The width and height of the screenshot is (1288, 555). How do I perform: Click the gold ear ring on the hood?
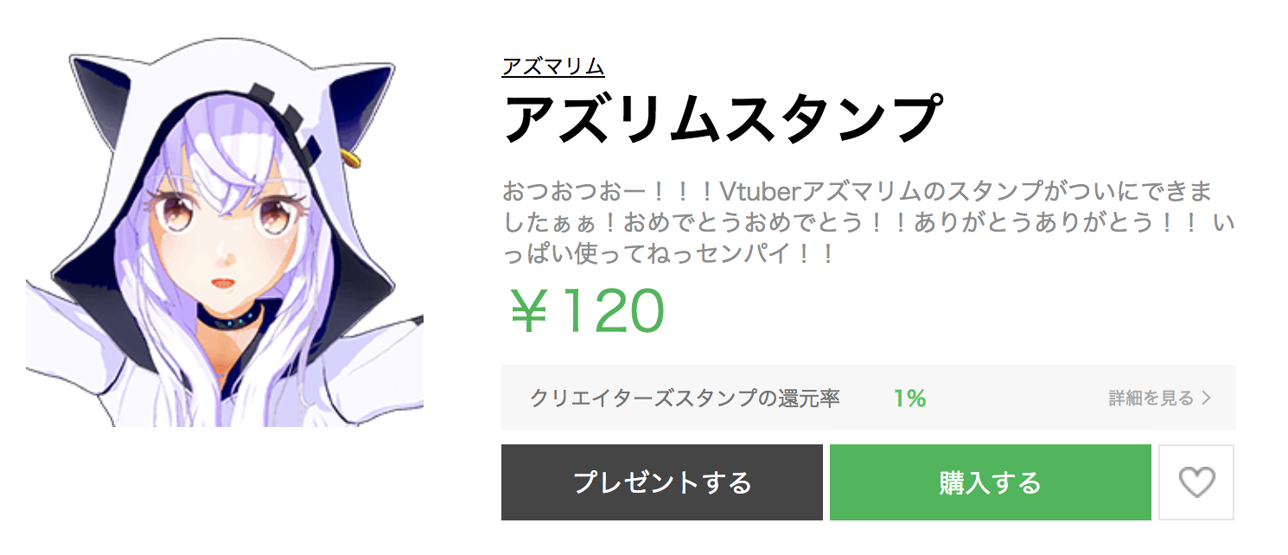(x=351, y=157)
